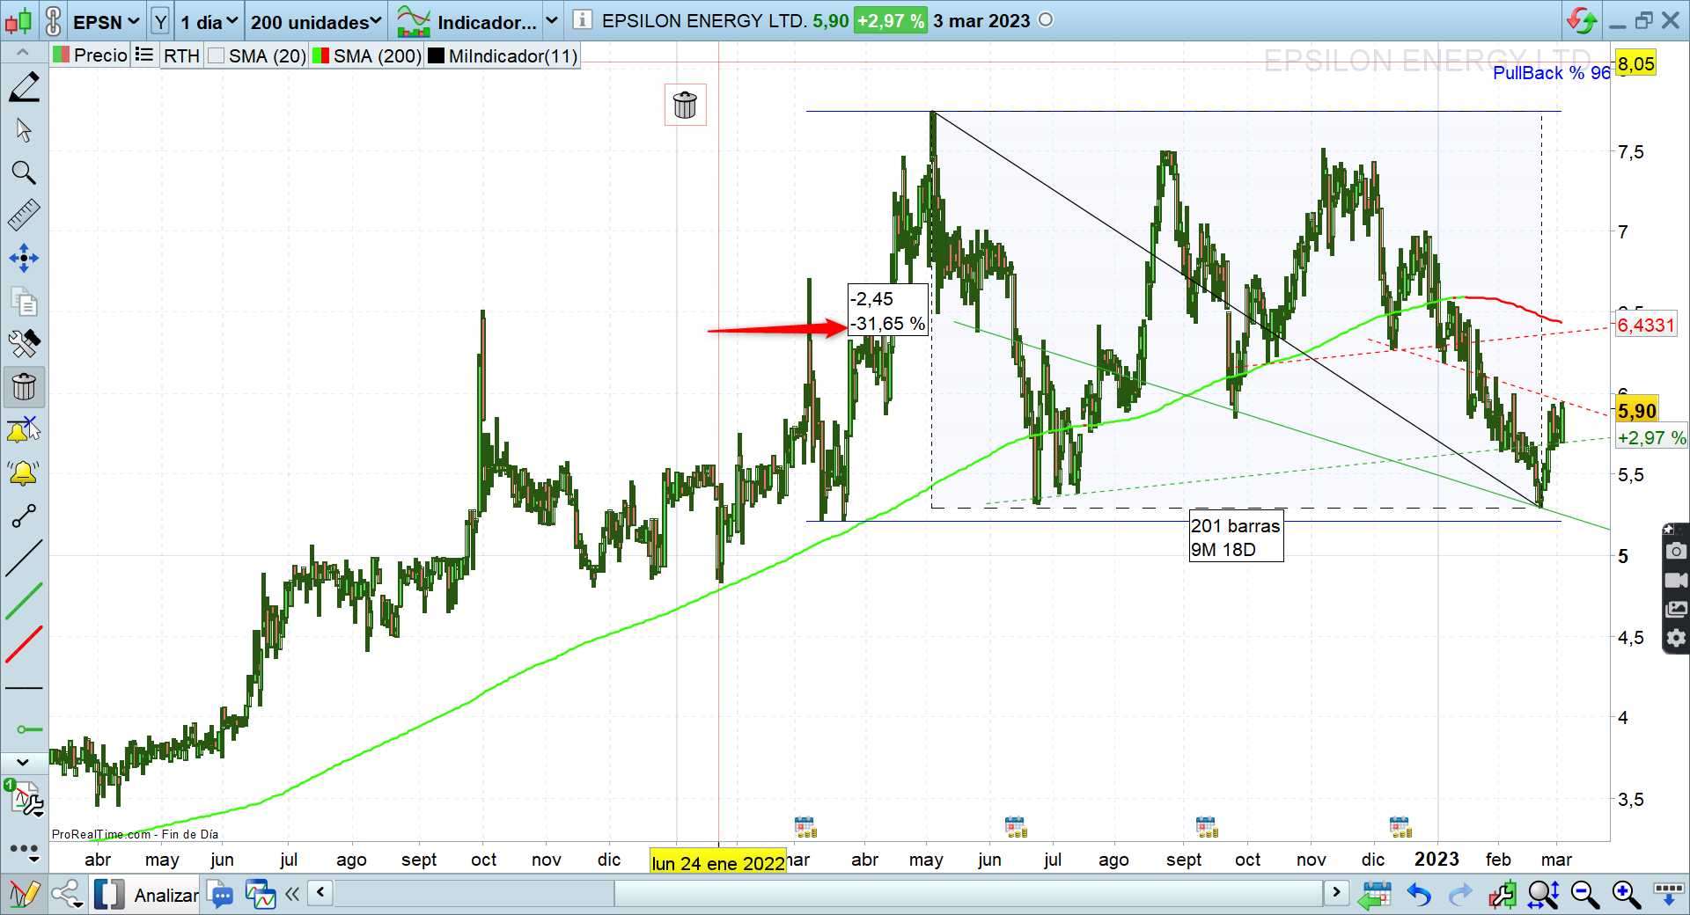Screen dimensions: 1690x915
Task: Choose the black diagonal line tool
Action: pyautogui.click(x=24, y=559)
